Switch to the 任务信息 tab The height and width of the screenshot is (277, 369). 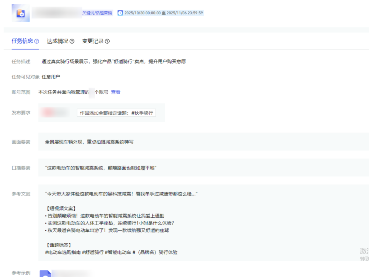coord(22,41)
